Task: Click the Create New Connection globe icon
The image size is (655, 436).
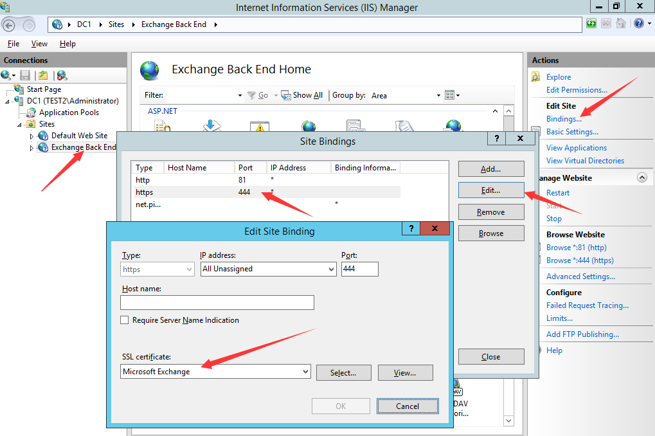Action: [x=6, y=75]
